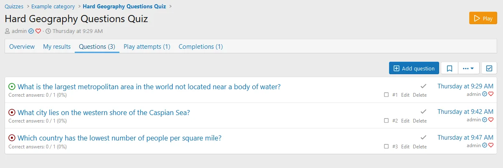Delete question #3 via its Delete link
The width and height of the screenshot is (503, 168).
(420, 147)
